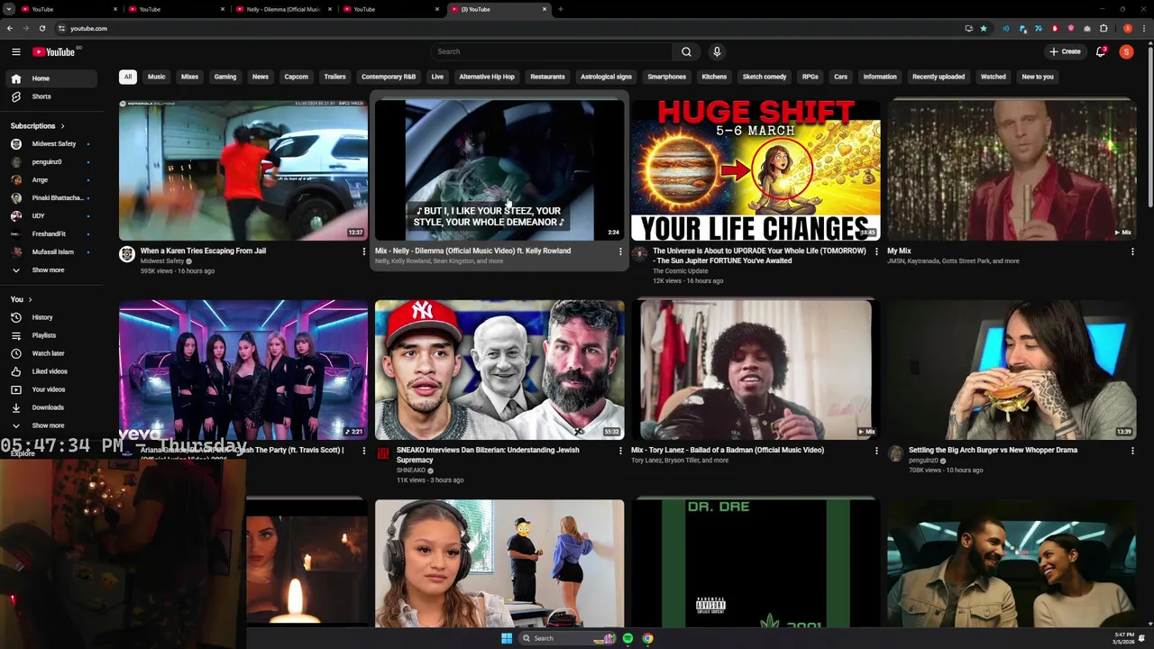The image size is (1154, 649).
Task: Open the account avatar menu
Action: tap(1126, 51)
